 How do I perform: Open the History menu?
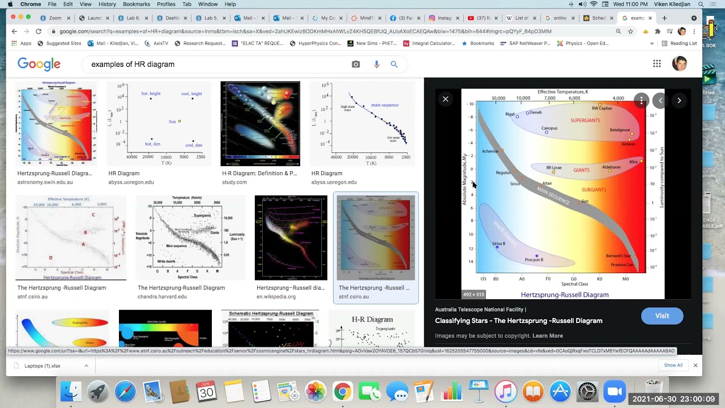click(107, 4)
